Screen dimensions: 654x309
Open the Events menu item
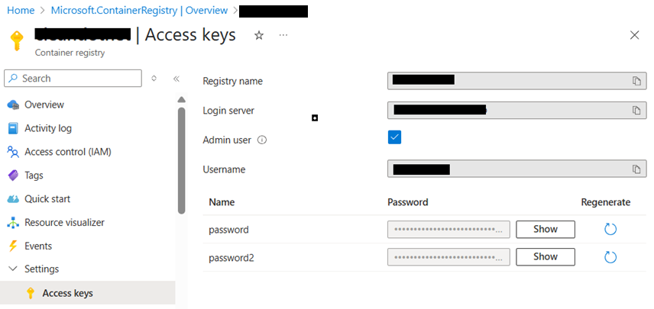coord(38,246)
